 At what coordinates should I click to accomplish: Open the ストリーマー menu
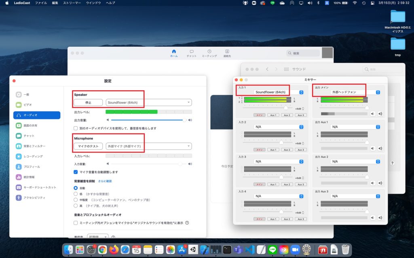(x=72, y=3)
